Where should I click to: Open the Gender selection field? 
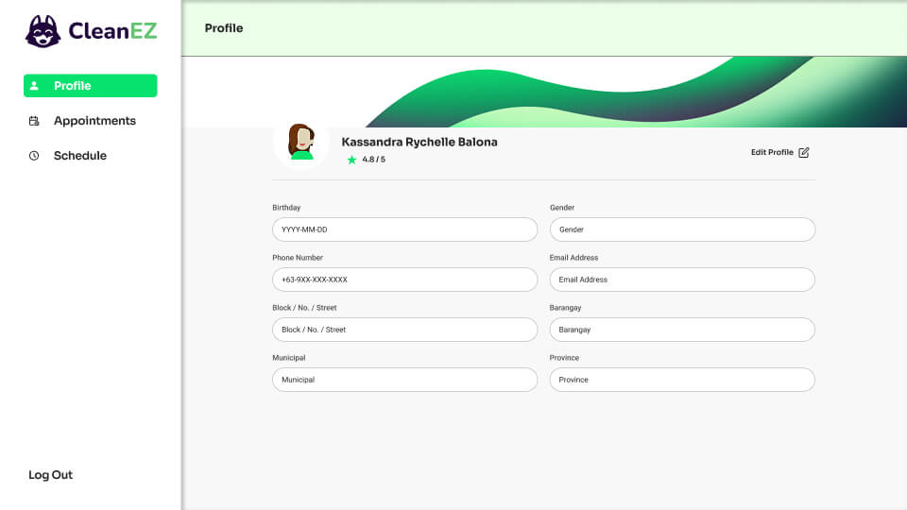point(682,229)
